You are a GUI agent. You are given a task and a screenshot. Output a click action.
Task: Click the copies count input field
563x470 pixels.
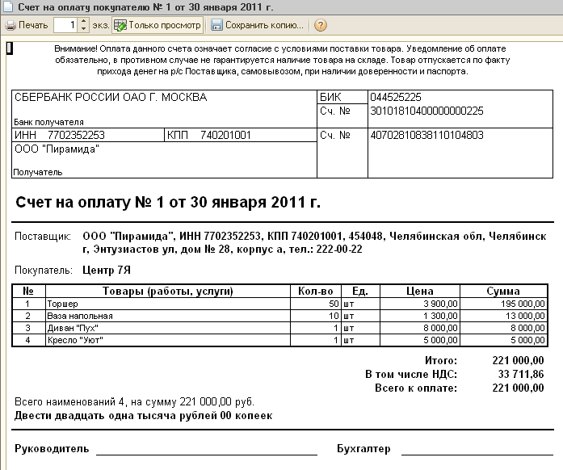coord(65,25)
